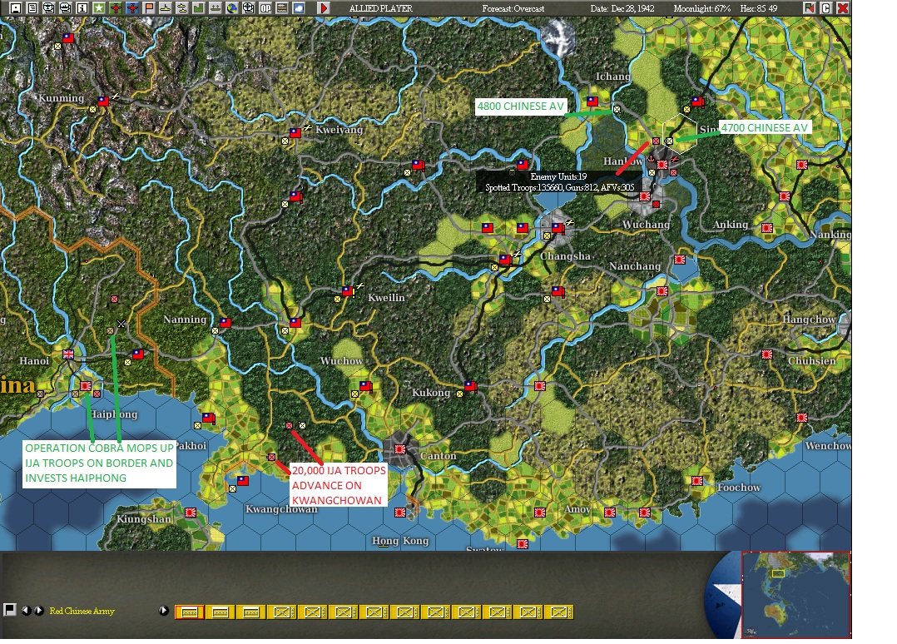Click the green star icon in toolbar
897x644 pixels.
[x=99, y=8]
